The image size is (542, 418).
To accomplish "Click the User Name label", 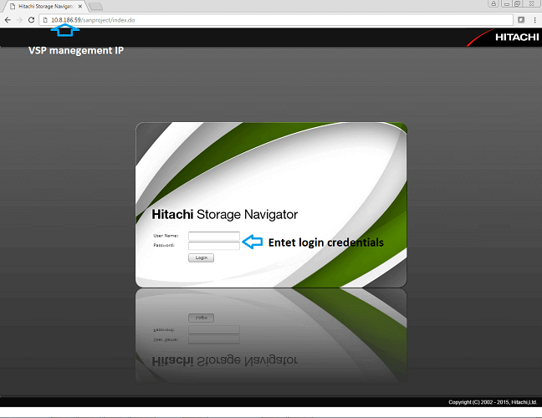I will (x=166, y=236).
